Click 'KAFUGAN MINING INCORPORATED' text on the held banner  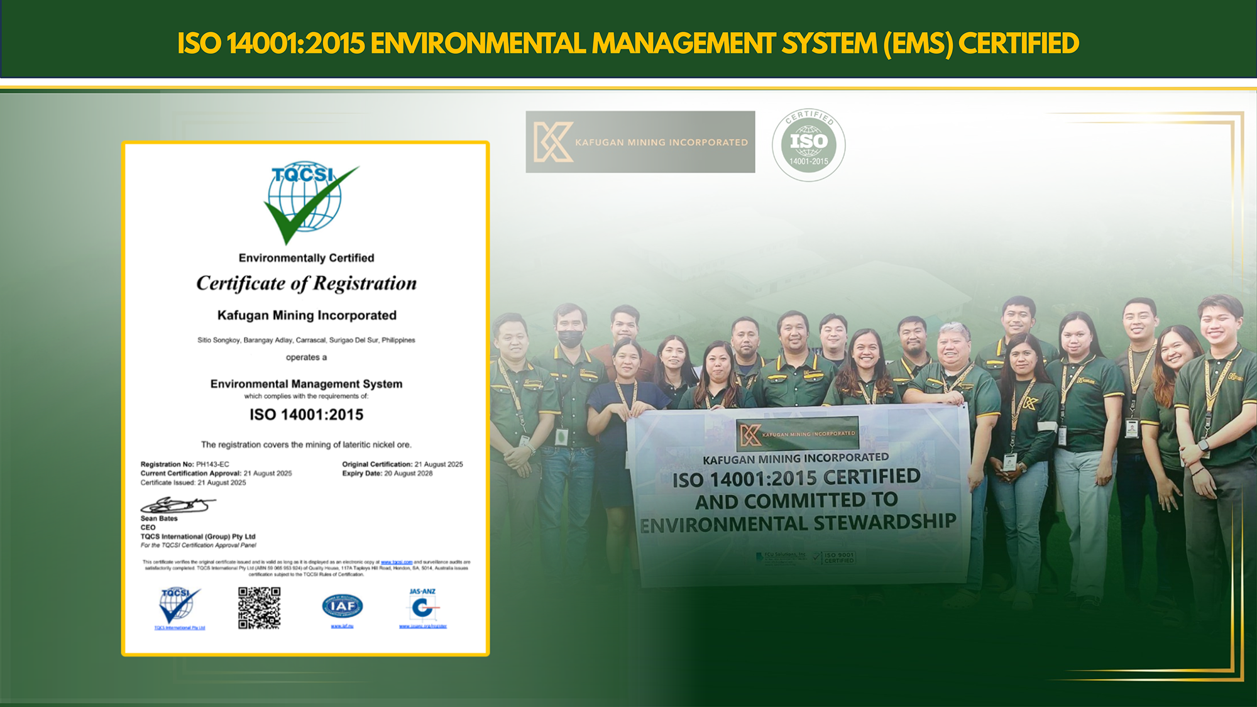pos(796,459)
